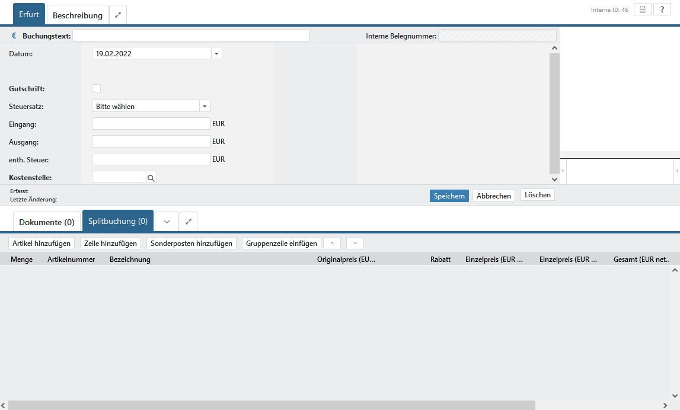Viewport: 680px width, 410px height.
Task: Click the Kostenstelle search magnifier icon
Action: pos(151,177)
